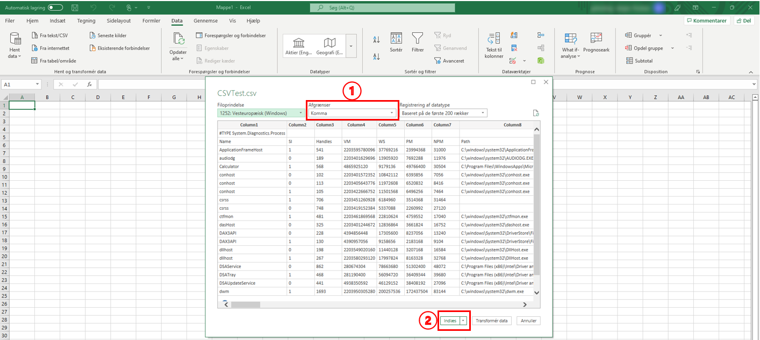Switch to the Formler ribbon tab
This screenshot has height=340, width=760.
(x=151, y=20)
